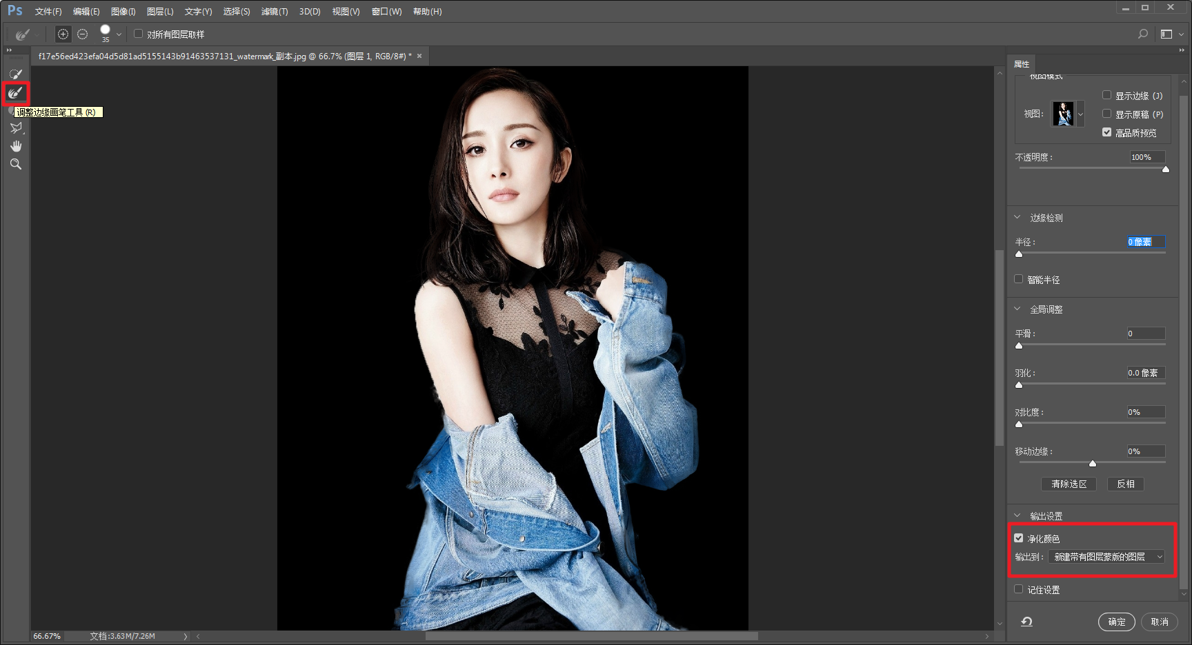
Task: Click the 移动边缘 slider handle
Action: [1093, 463]
